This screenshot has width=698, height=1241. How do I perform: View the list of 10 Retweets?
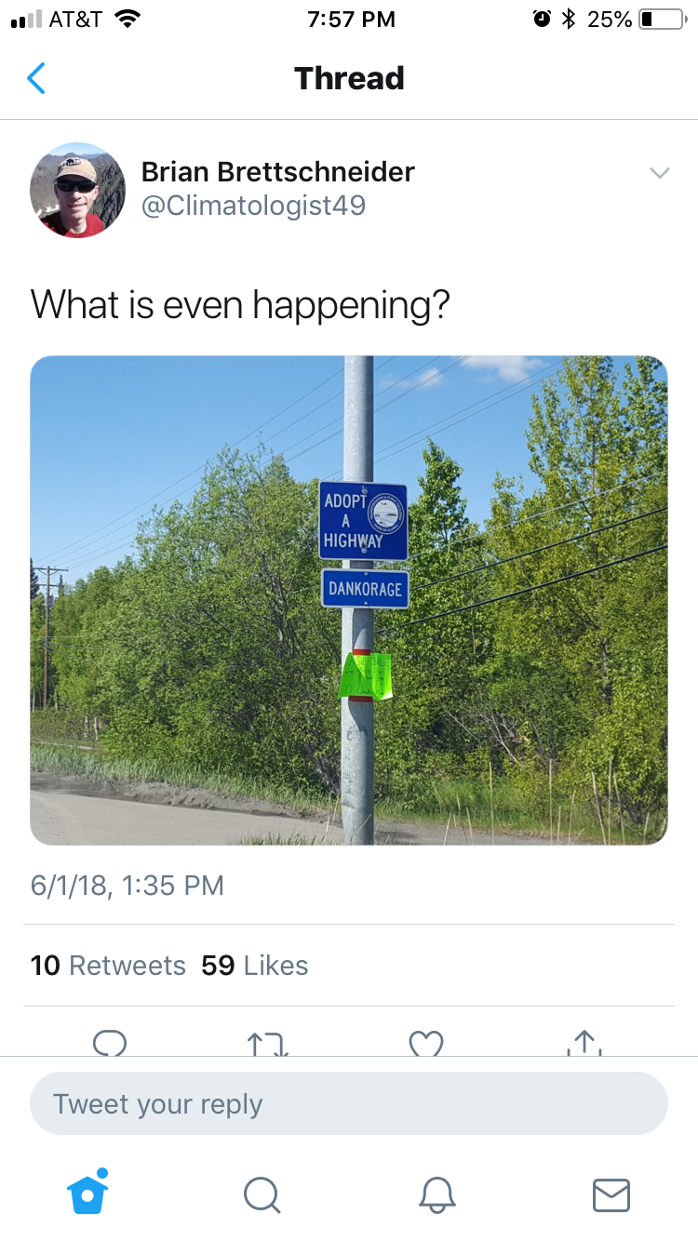click(x=108, y=966)
